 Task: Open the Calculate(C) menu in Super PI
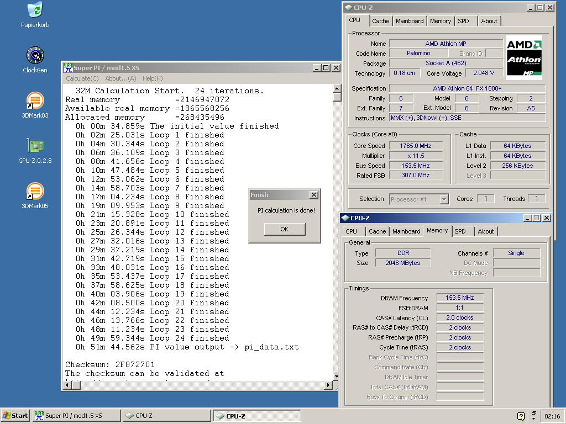tap(82, 78)
